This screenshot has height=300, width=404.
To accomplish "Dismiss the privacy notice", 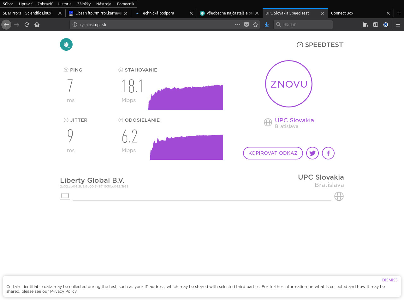I will [390, 280].
